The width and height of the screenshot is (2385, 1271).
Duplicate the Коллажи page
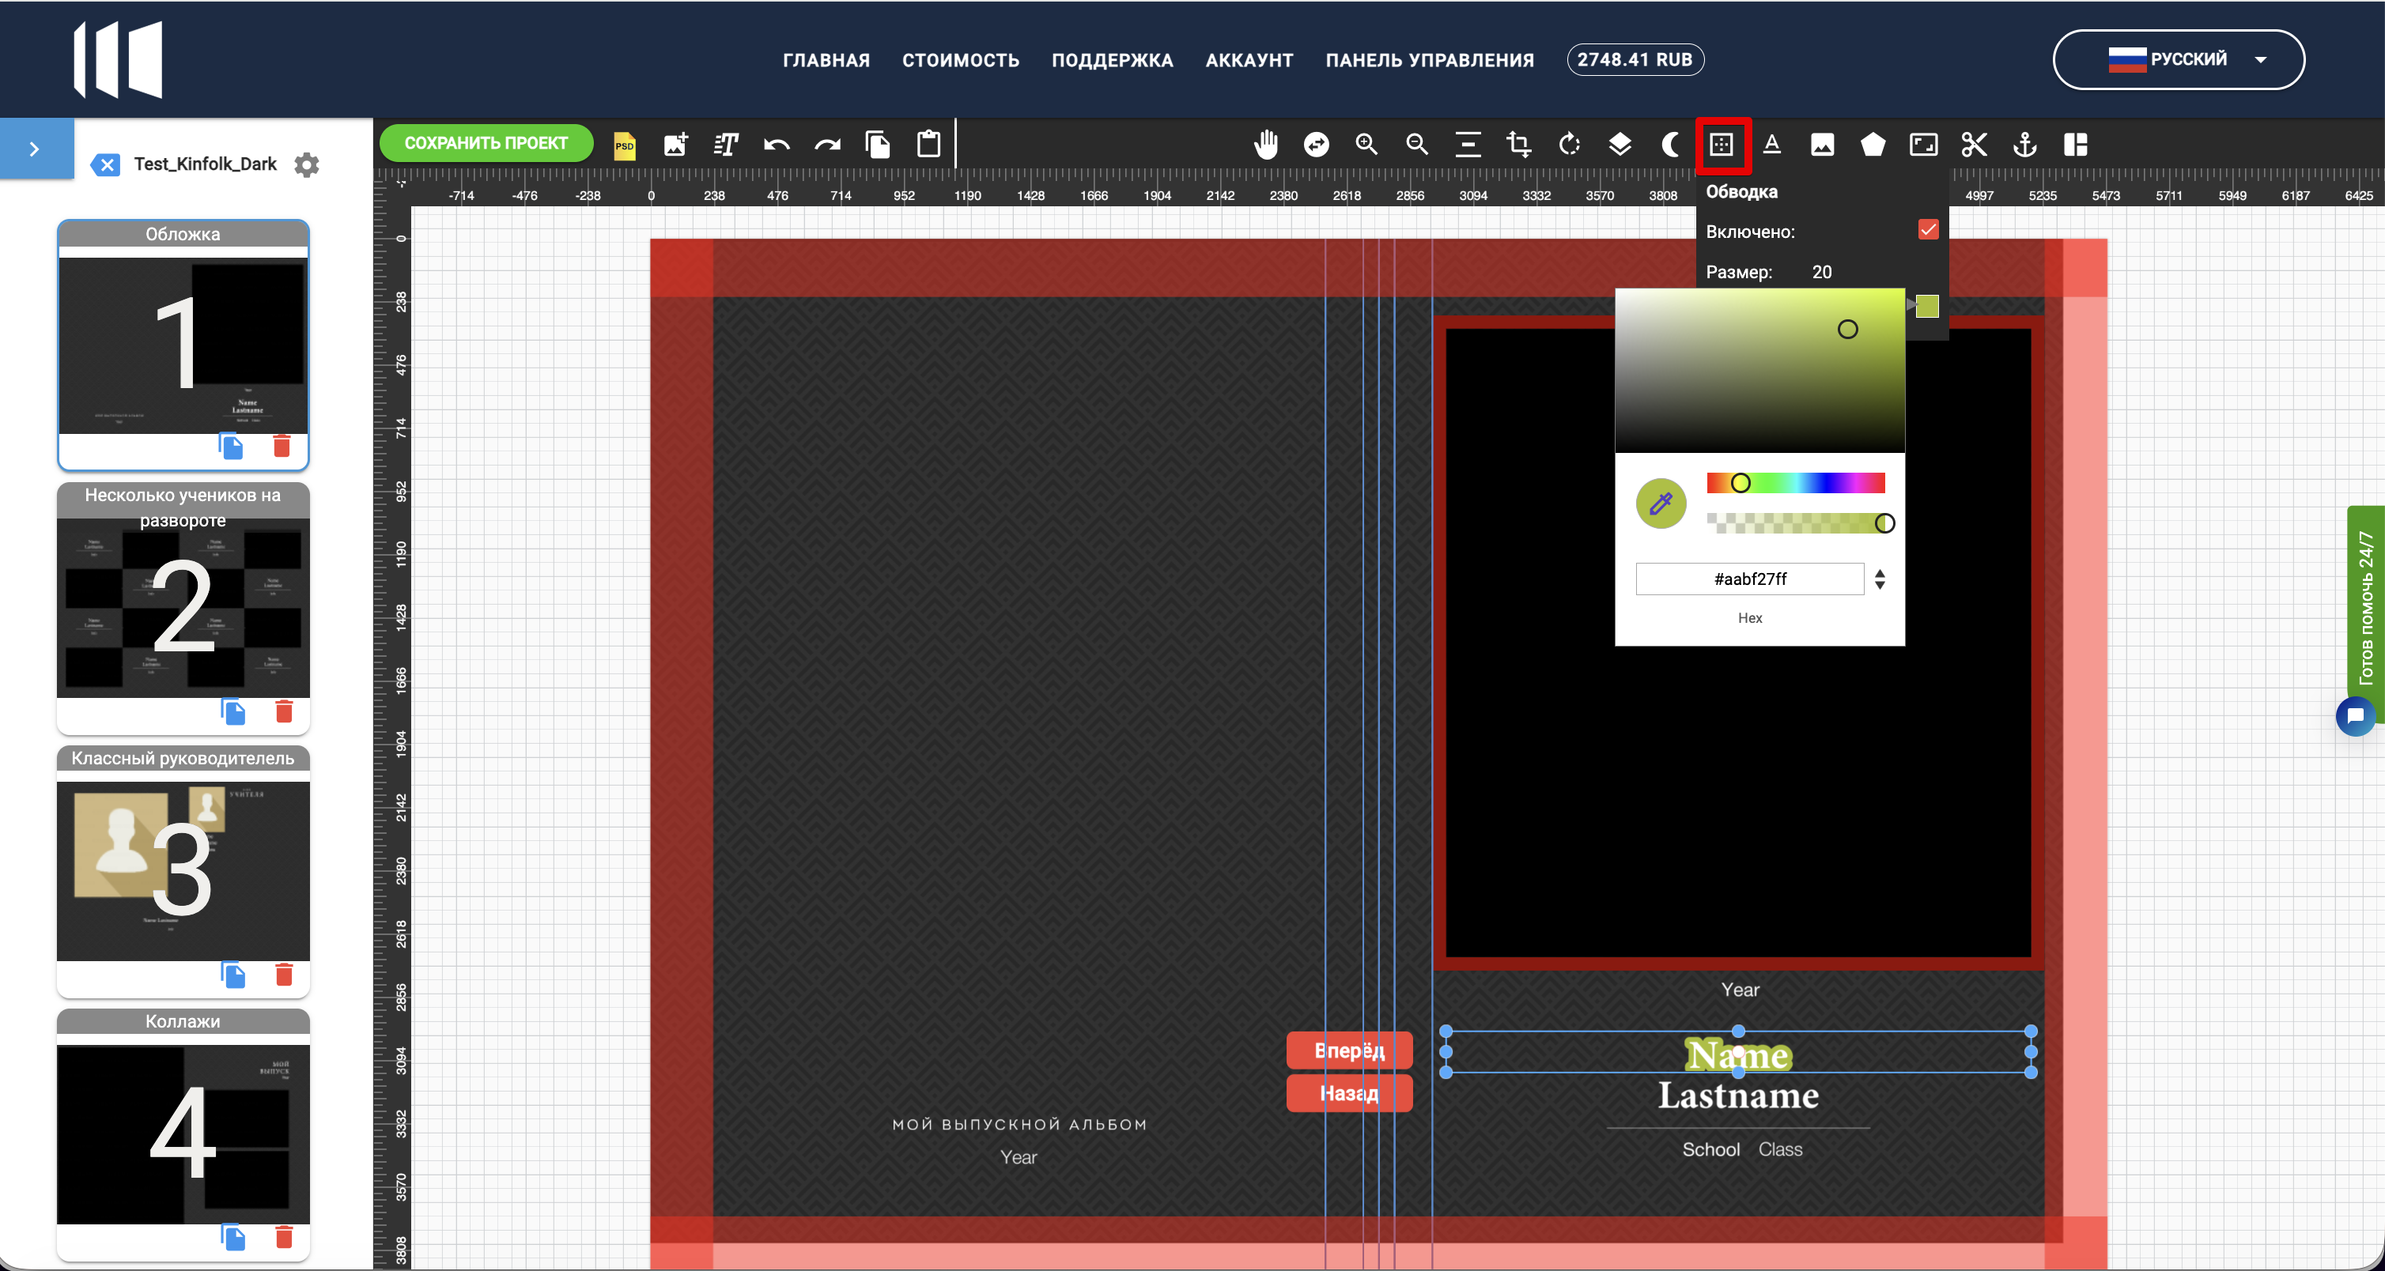233,1238
